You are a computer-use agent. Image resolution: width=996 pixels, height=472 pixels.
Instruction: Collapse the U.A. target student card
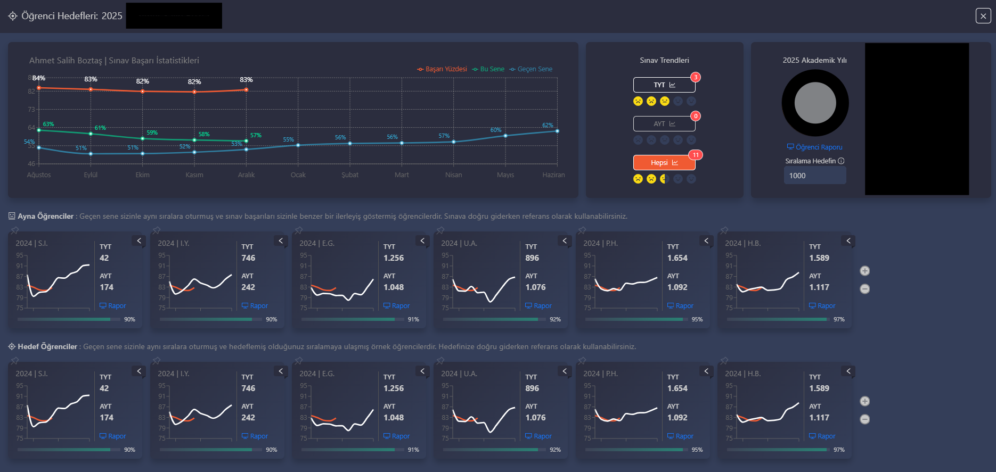point(565,371)
